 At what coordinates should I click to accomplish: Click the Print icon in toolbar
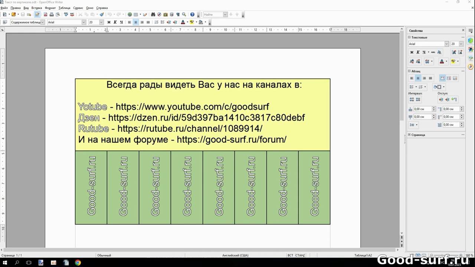(x=51, y=14)
